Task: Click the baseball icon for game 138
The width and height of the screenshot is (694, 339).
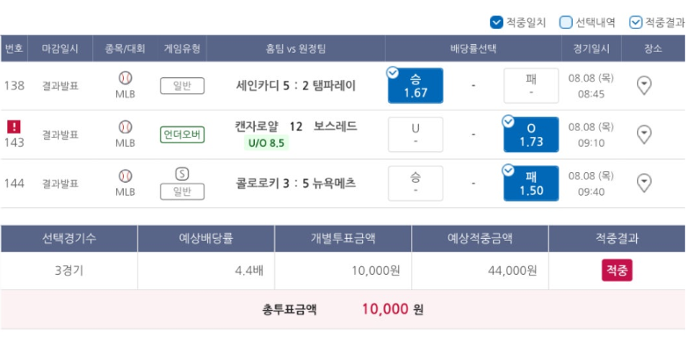Action: click(x=126, y=78)
